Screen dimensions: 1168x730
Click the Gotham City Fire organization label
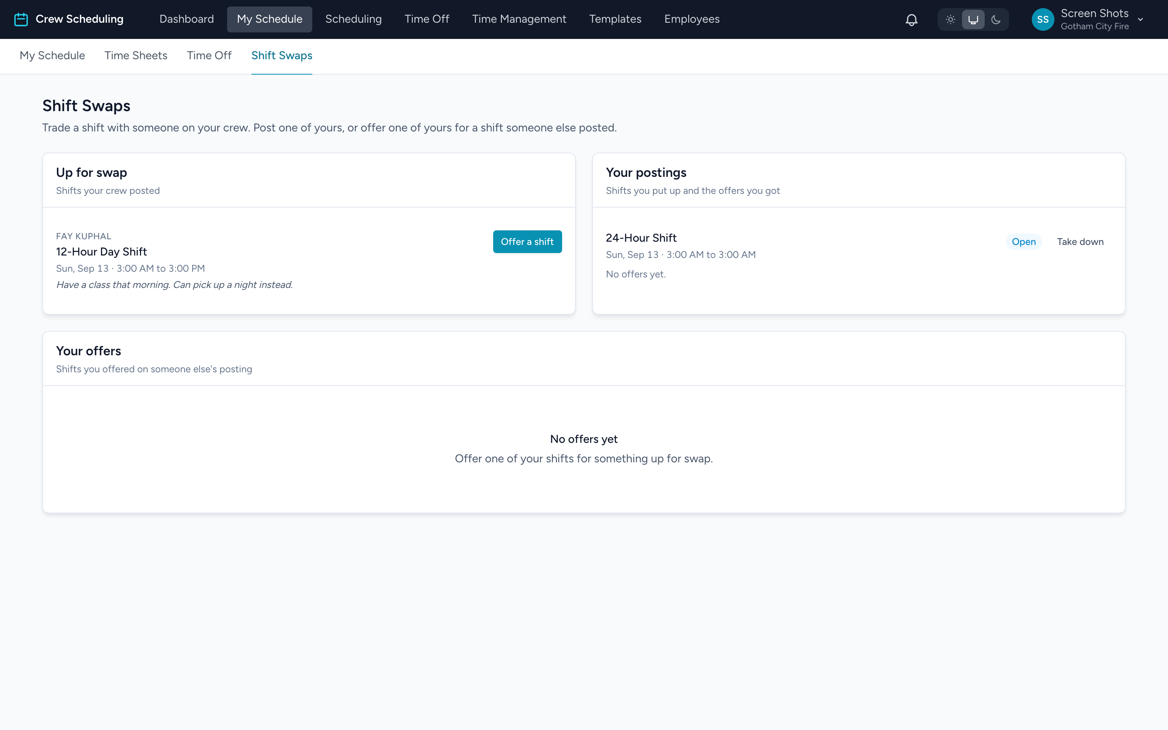[1094, 26]
